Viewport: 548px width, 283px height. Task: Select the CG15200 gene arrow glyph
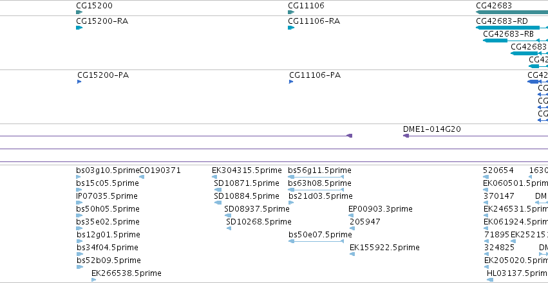[79, 12]
